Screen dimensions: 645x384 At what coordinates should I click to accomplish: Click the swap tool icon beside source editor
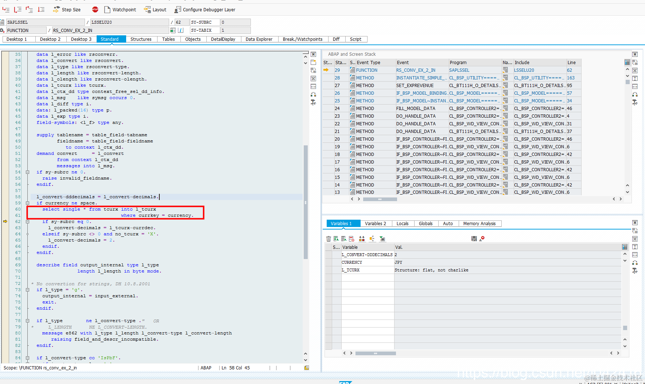pyautogui.click(x=313, y=70)
